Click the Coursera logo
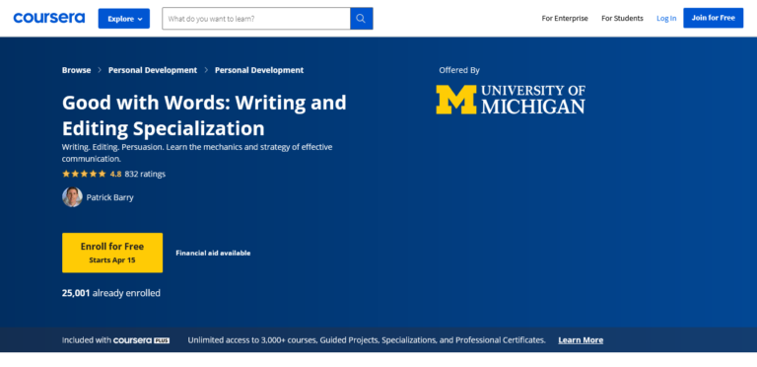The height and width of the screenshot is (367, 757). [48, 19]
